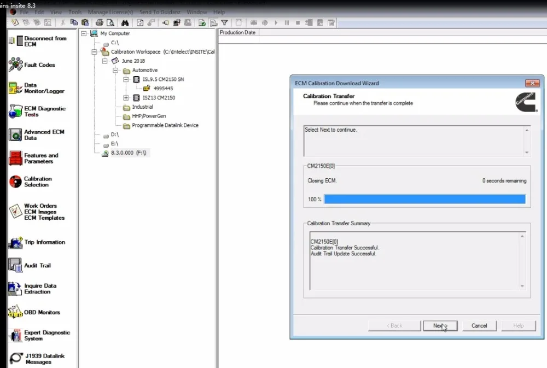Select calibration 4995445 in tree
The height and width of the screenshot is (368, 547).
click(x=163, y=89)
